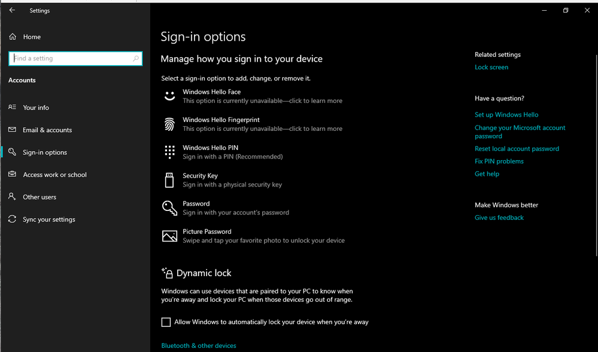
Task: Click the Windows Hello Face smiley icon
Action: [x=170, y=96]
